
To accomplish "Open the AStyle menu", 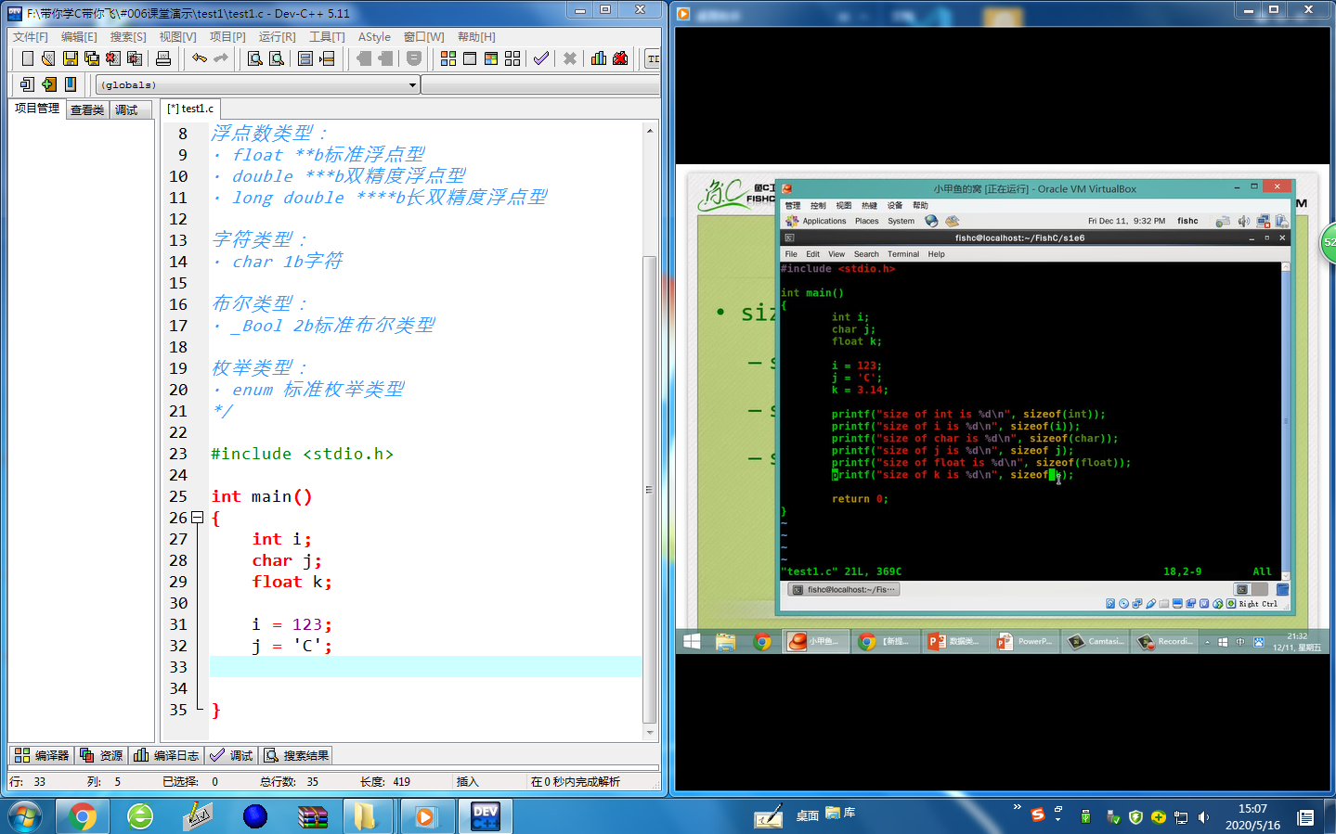I will pyautogui.click(x=374, y=37).
